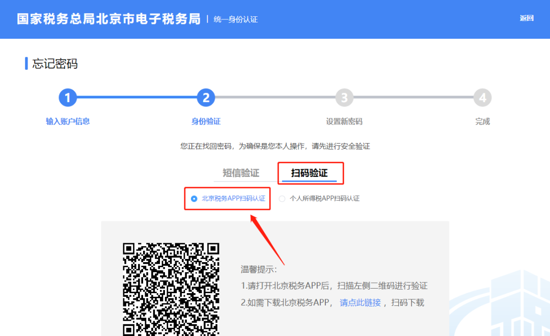
Task: Click step 4 circle 完成
Action: [482, 97]
